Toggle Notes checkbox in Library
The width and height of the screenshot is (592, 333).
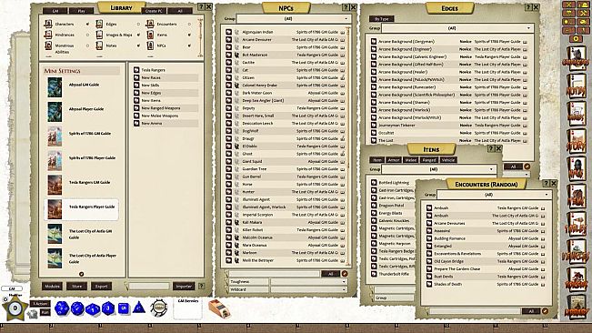tap(138, 45)
